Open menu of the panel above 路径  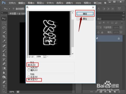tap(123, 15)
